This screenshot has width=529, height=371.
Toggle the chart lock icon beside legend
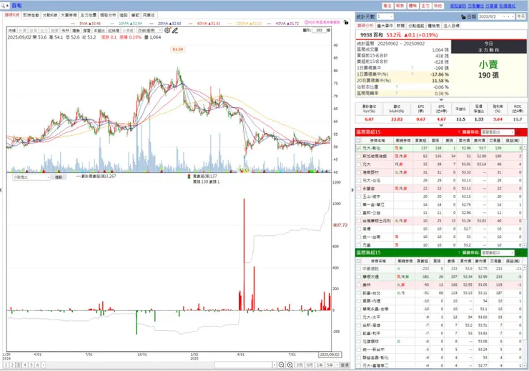click(346, 22)
